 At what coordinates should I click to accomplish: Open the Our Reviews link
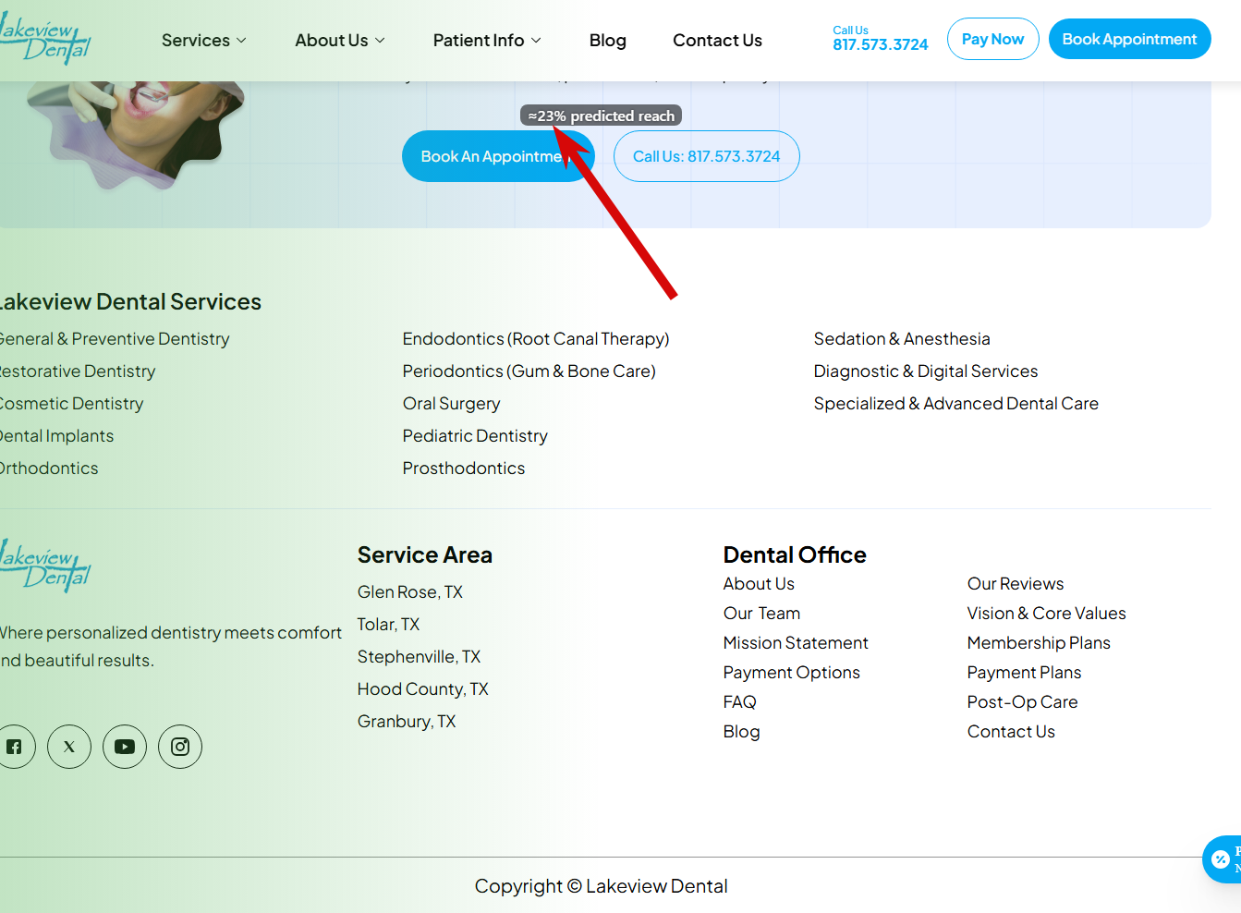tap(1016, 584)
